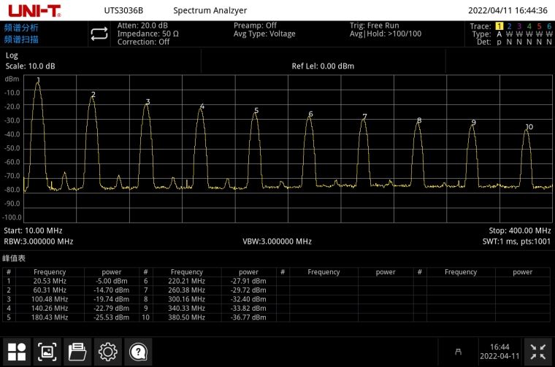This screenshot has width=555, height=367.
Task: Click the continuous sweep loop icon
Action: pos(99,34)
